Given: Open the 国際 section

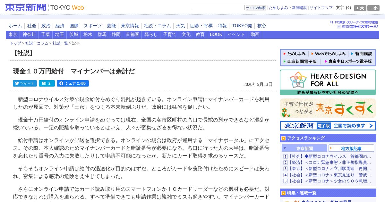Looking at the screenshot, I should coord(74,26).
